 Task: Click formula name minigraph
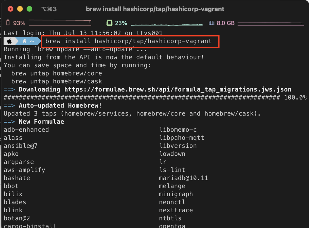point(176,194)
